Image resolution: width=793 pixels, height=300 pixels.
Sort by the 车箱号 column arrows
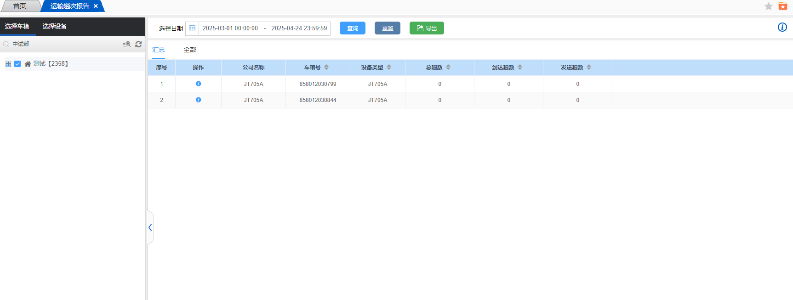(x=326, y=67)
